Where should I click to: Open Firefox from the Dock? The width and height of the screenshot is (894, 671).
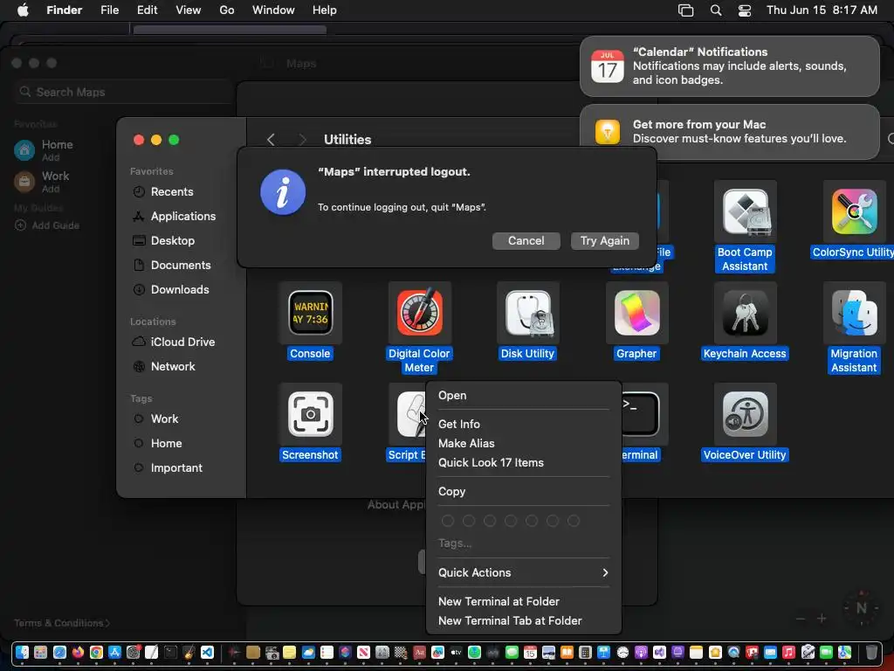click(x=78, y=652)
